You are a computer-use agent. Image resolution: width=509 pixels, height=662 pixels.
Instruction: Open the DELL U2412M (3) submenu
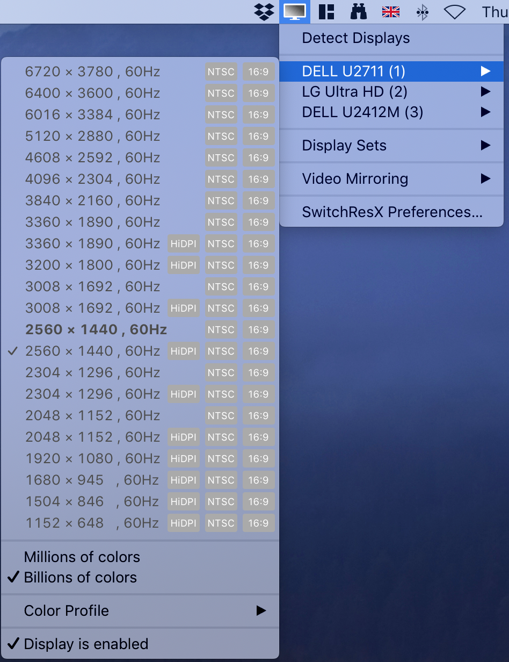[391, 112]
